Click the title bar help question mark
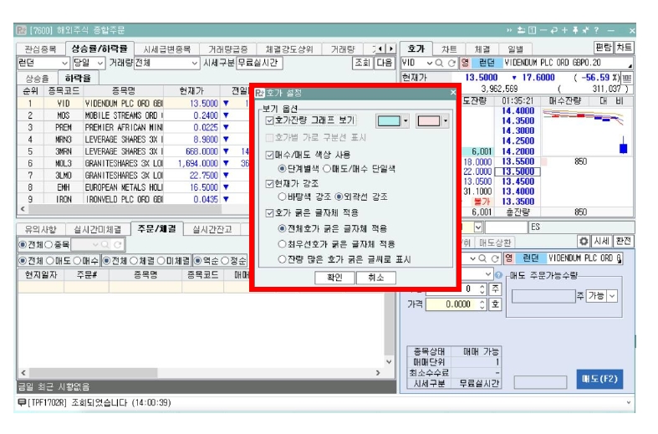The width and height of the screenshot is (658, 434). click(x=596, y=30)
